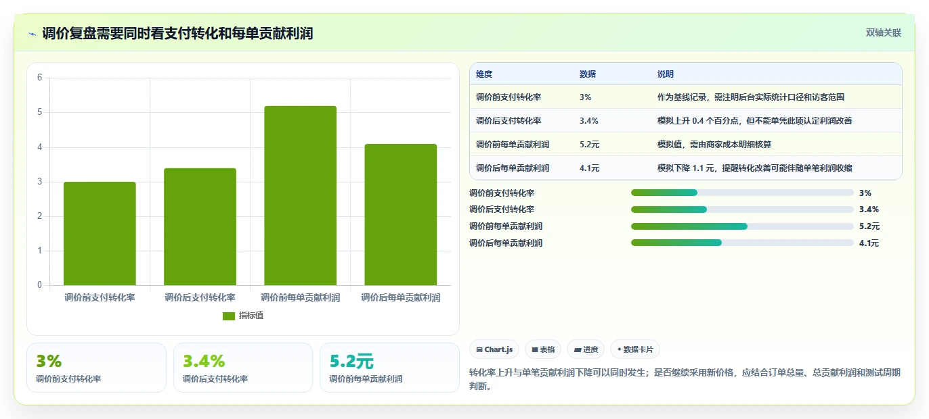The width and height of the screenshot is (929, 419).
Task: Click the 指标值 legend label
Action: tap(251, 316)
